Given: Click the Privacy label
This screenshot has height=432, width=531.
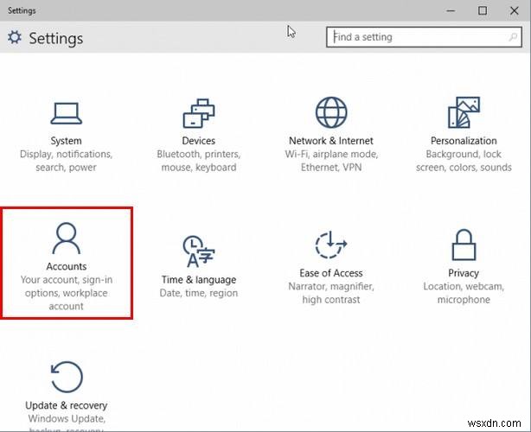Looking at the screenshot, I should pos(464,273).
